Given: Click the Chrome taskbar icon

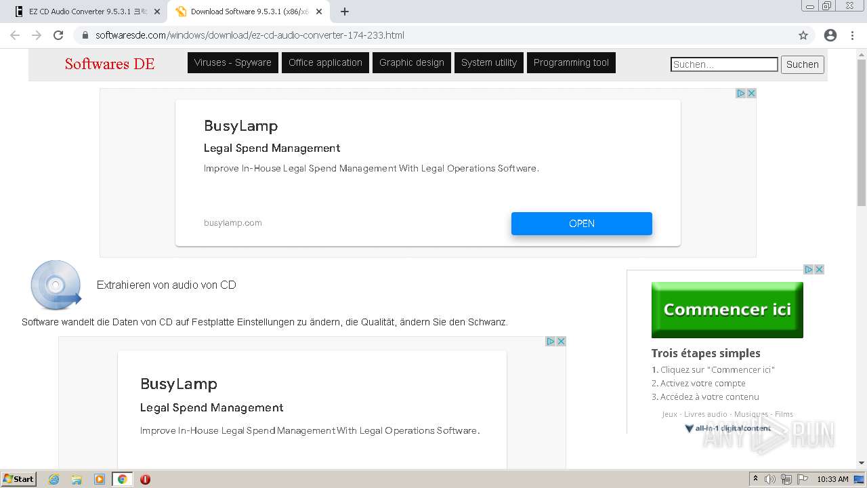Looking at the screenshot, I should pos(122,479).
